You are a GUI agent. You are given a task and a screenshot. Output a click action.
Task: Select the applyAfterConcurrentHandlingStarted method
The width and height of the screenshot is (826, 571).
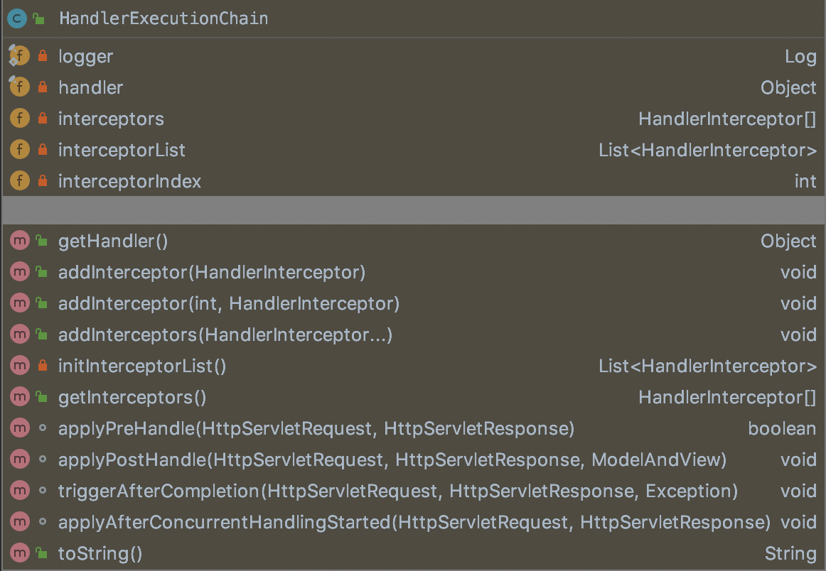(x=414, y=522)
